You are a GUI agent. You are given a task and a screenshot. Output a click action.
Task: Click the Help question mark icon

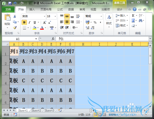coord(135,9)
